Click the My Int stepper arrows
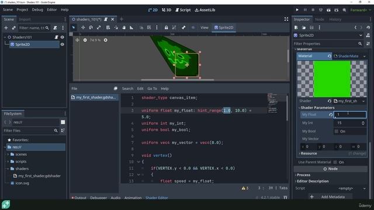The height and width of the screenshot is (210, 374). pos(363,123)
